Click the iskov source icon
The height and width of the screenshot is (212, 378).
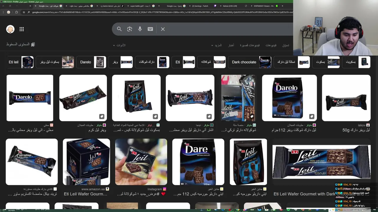(368, 125)
